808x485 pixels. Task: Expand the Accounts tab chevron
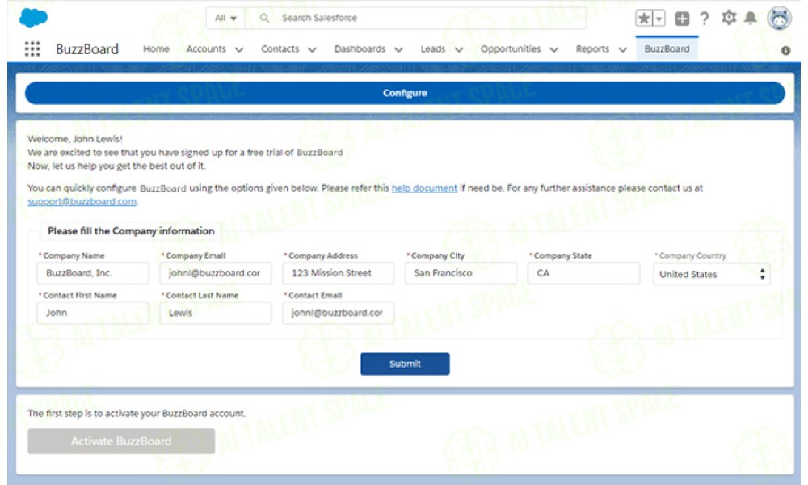239,49
